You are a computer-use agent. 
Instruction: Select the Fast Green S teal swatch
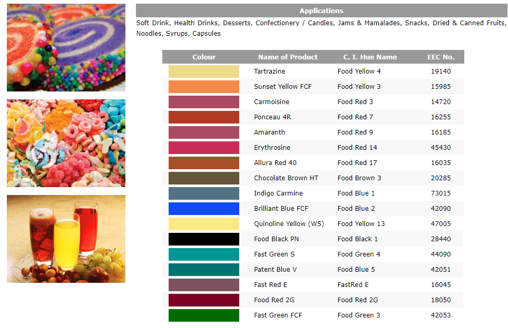point(204,254)
